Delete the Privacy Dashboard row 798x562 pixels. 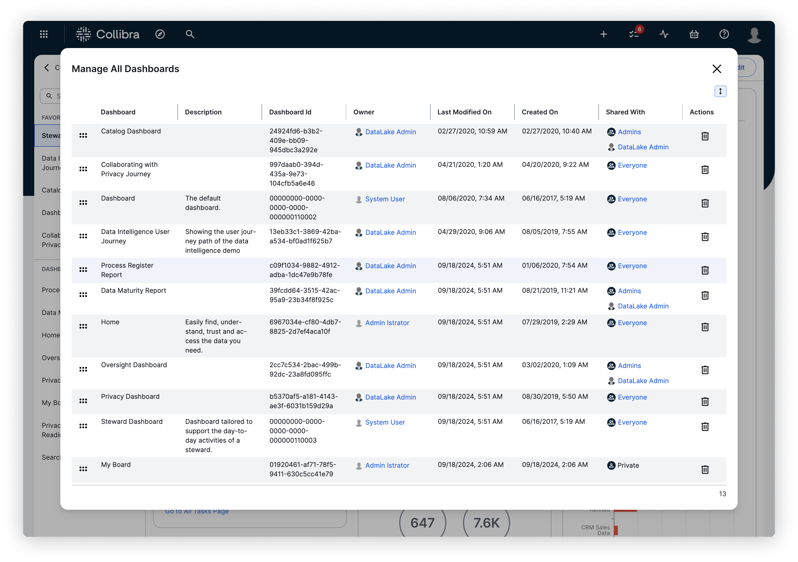pos(705,402)
